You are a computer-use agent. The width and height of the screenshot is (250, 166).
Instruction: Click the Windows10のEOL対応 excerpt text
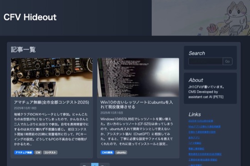point(137,131)
